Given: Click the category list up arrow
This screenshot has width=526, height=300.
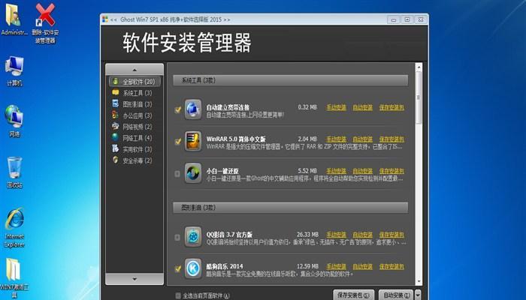Looking at the screenshot, I should coord(135,70).
